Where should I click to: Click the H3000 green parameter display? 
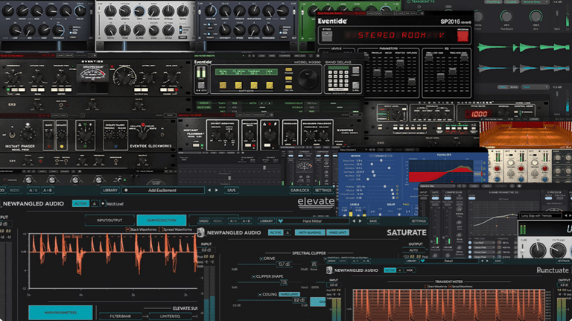point(247,71)
